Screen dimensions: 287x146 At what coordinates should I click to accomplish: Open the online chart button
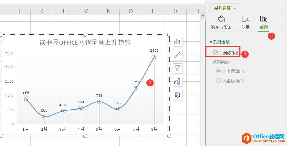(177, 81)
